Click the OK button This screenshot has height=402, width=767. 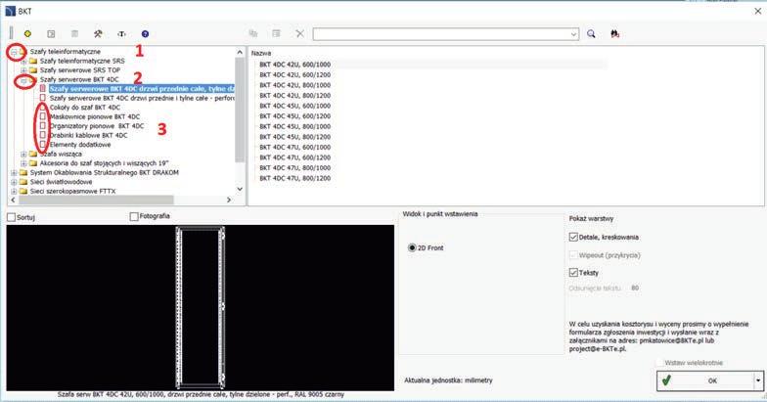pyautogui.click(x=709, y=380)
